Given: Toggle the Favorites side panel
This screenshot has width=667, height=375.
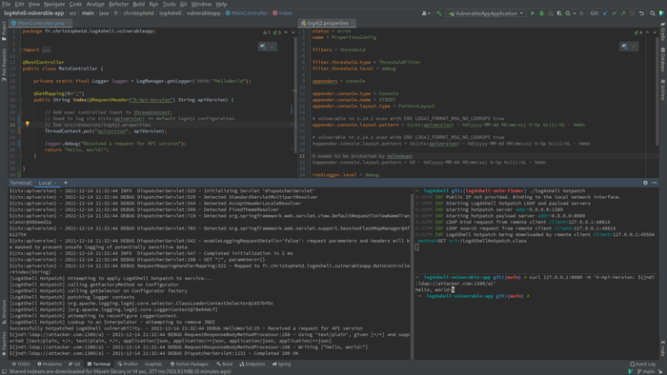Looking at the screenshot, I should [x=4, y=344].
